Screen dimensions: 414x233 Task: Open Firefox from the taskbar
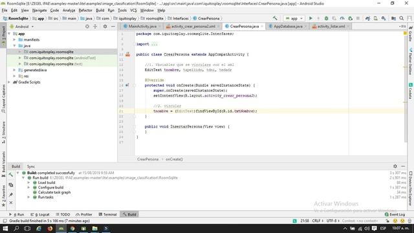[50, 228]
